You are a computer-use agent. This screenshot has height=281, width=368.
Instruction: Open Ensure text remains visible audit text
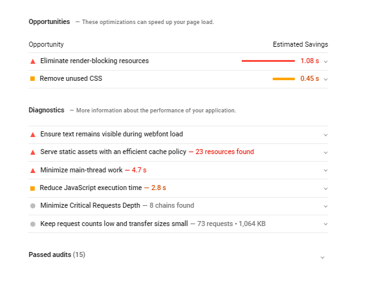click(112, 134)
